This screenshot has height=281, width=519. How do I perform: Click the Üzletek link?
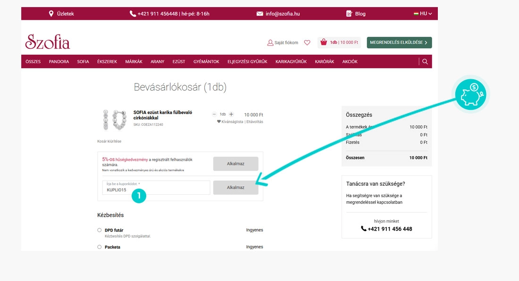point(66,14)
